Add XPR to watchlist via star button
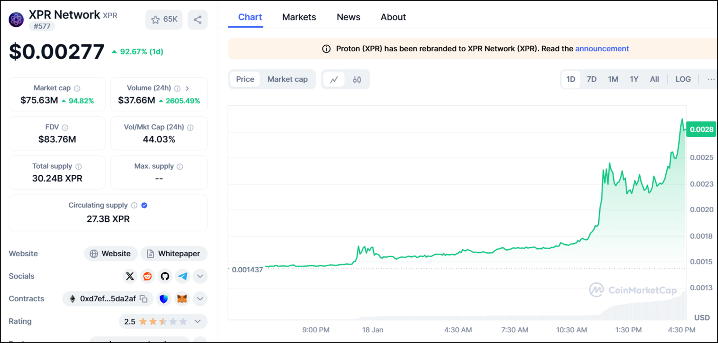 tap(164, 20)
